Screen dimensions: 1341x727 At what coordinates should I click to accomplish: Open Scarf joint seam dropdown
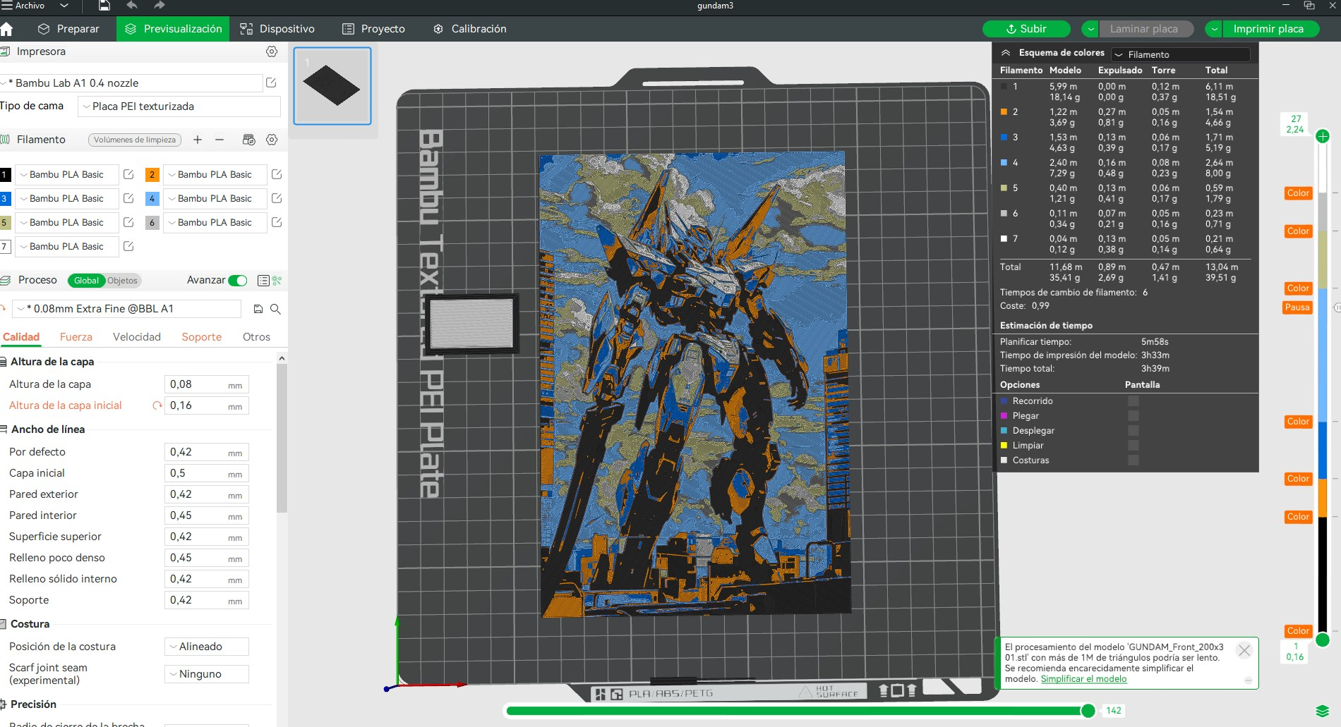point(206,674)
